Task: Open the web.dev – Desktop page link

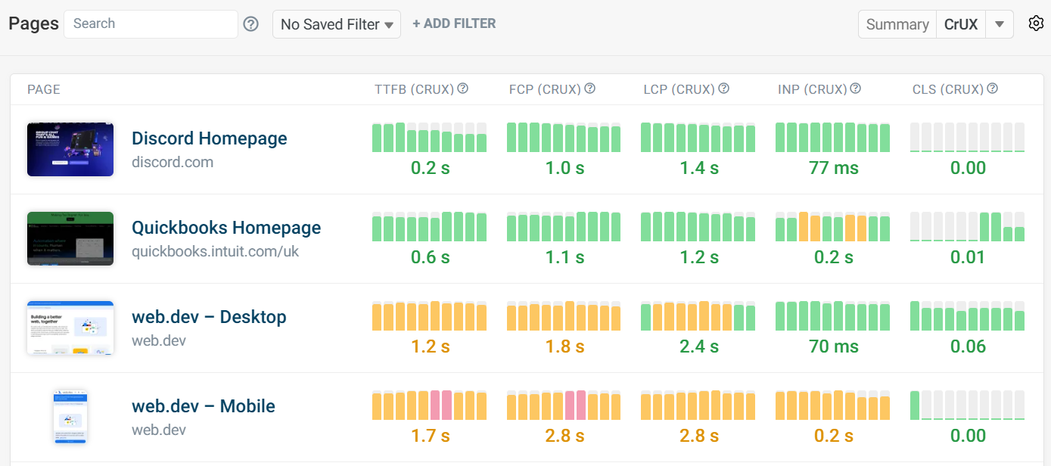Action: click(x=209, y=316)
